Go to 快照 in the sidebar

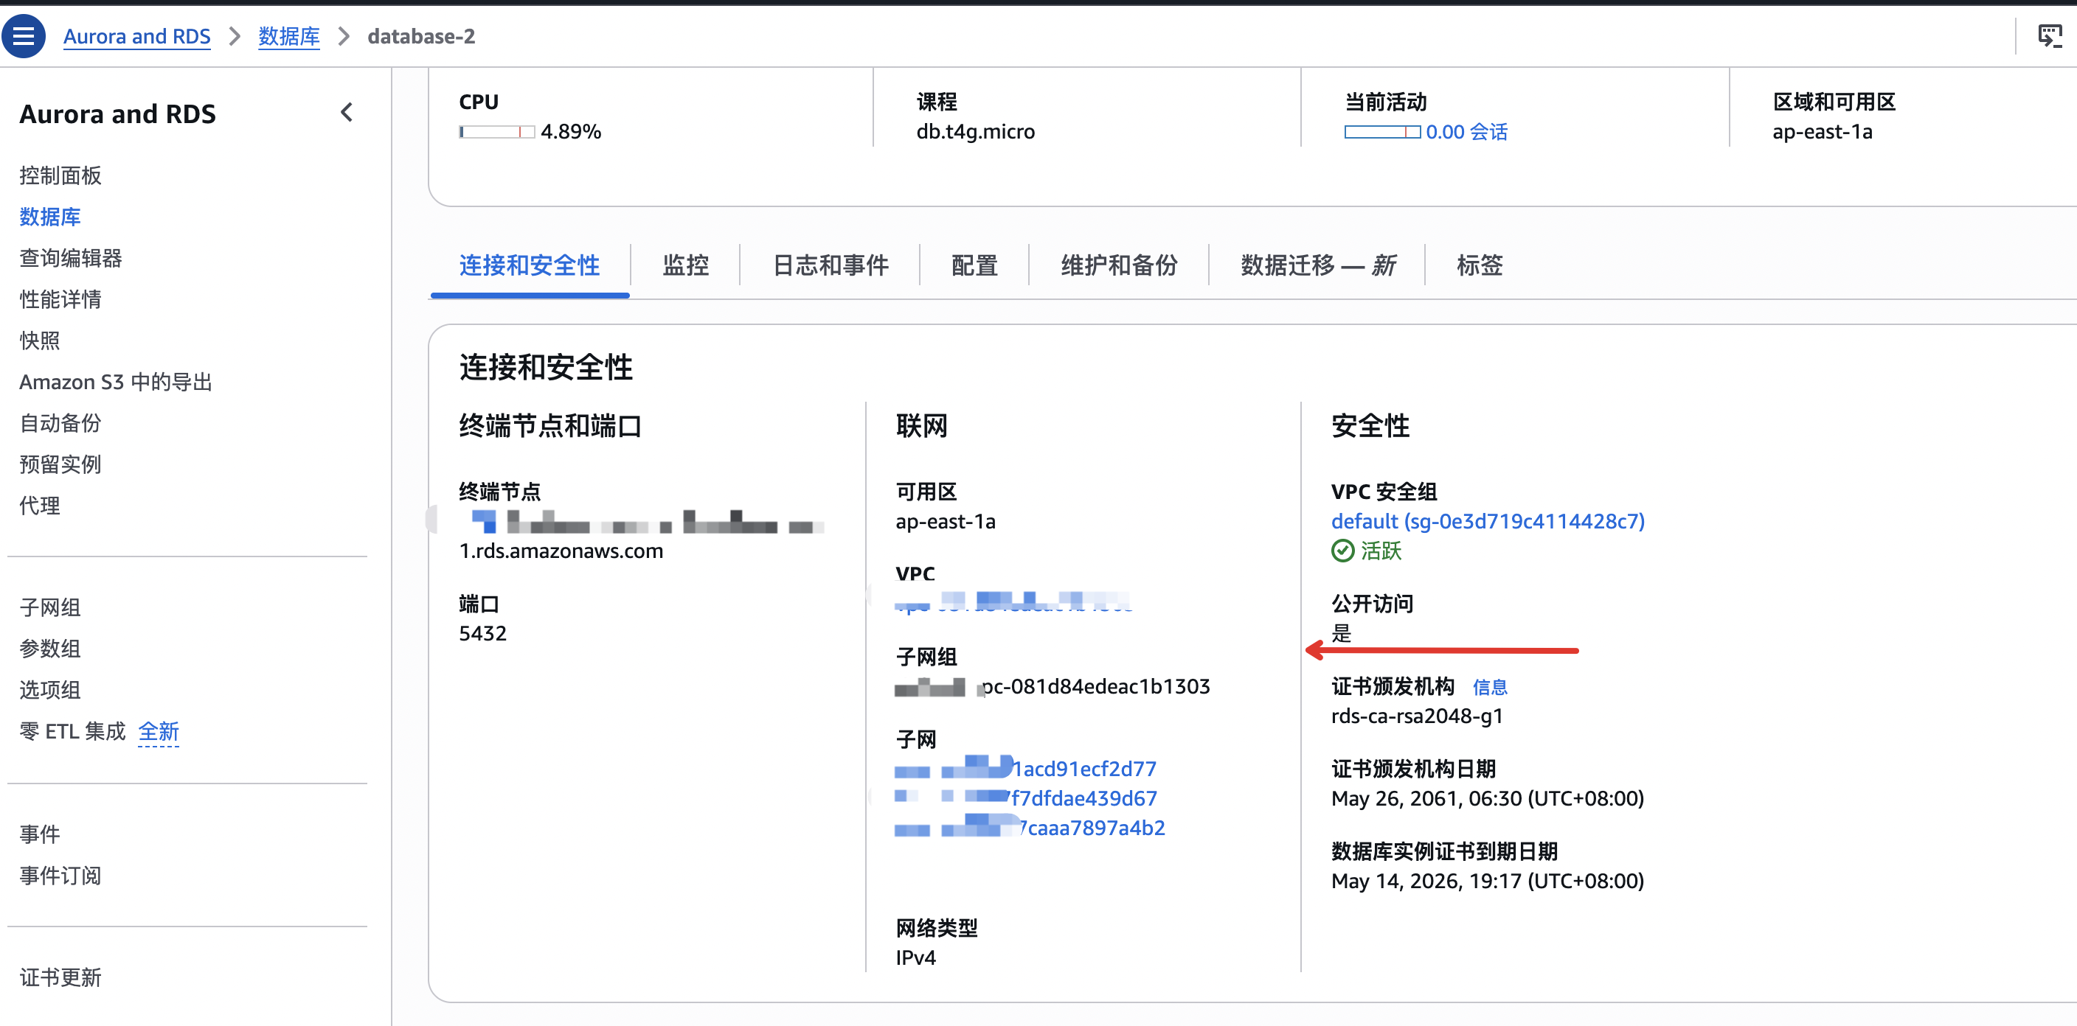[x=40, y=340]
